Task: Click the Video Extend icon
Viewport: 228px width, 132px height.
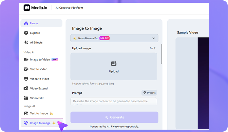Action: [26, 88]
